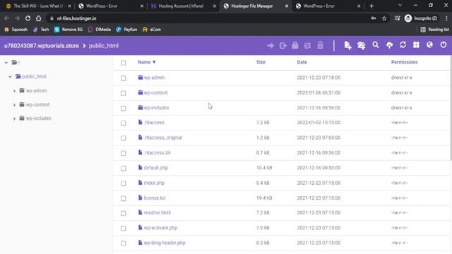The image size is (452, 254).
Task: Click the delete trash toolbar icon
Action: pyautogui.click(x=320, y=45)
